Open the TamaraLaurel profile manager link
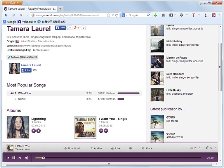This screenshot has width=224, height=168. pyautogui.click(x=41, y=50)
